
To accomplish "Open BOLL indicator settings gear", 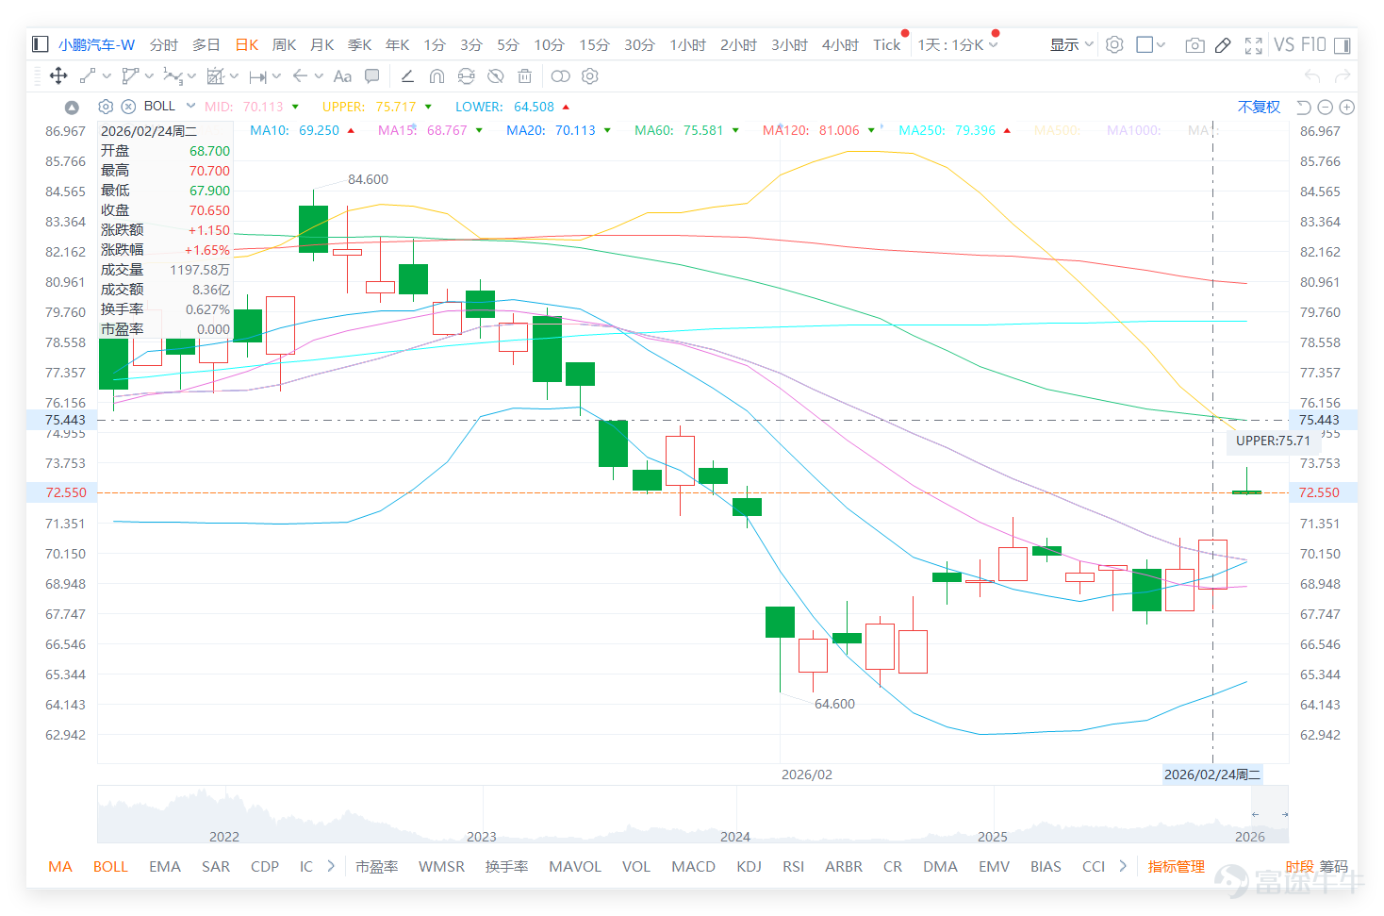I will click(106, 107).
